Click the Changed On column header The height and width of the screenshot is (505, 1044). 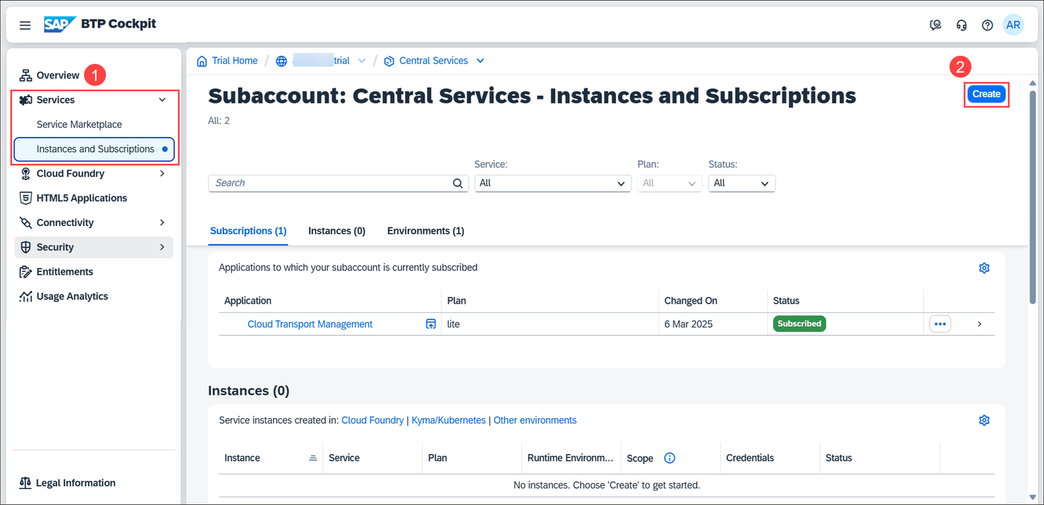(x=691, y=301)
